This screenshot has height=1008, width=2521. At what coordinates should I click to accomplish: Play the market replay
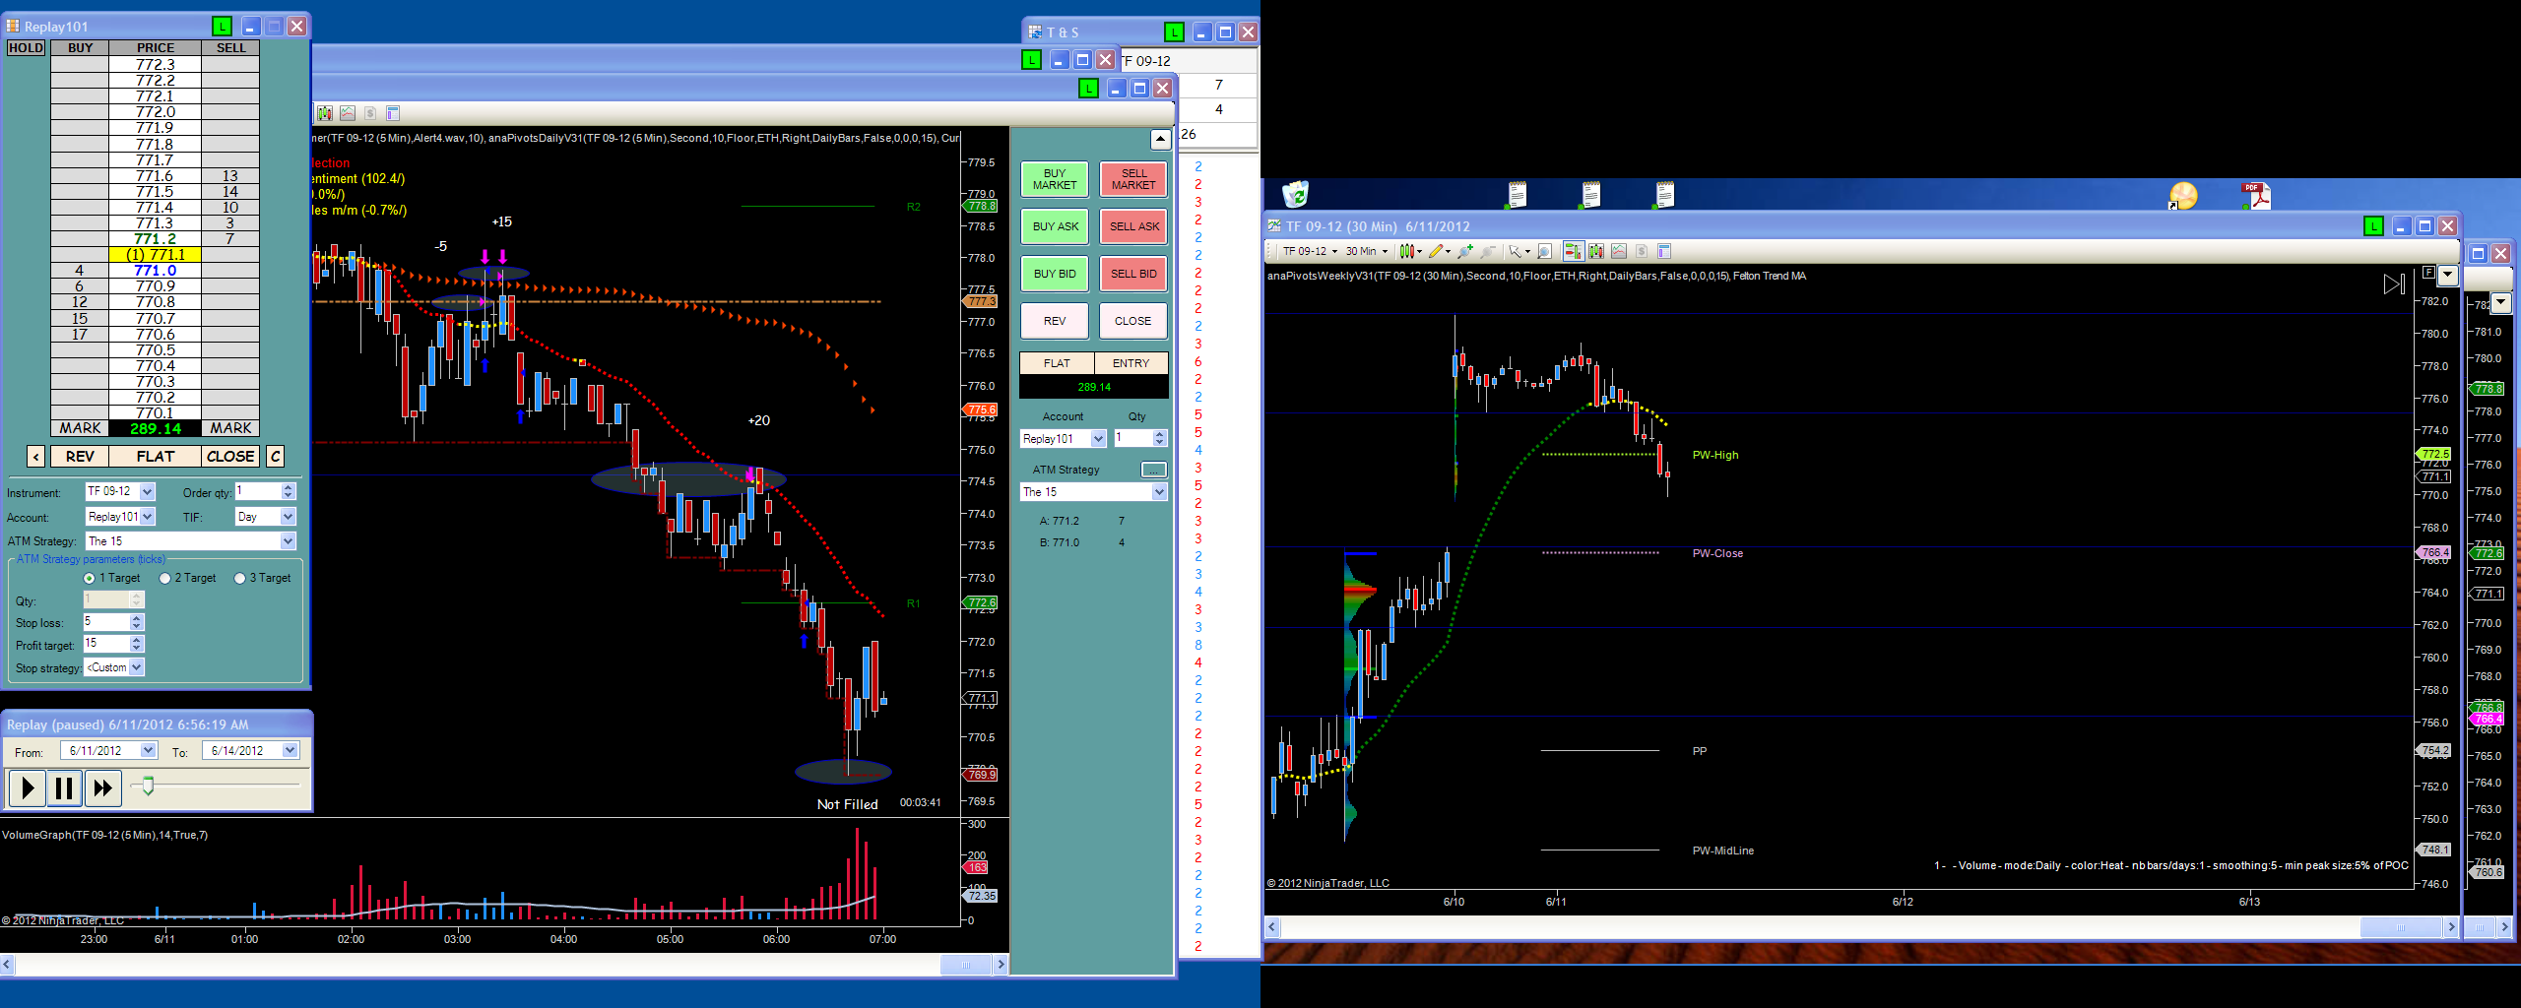[28, 787]
